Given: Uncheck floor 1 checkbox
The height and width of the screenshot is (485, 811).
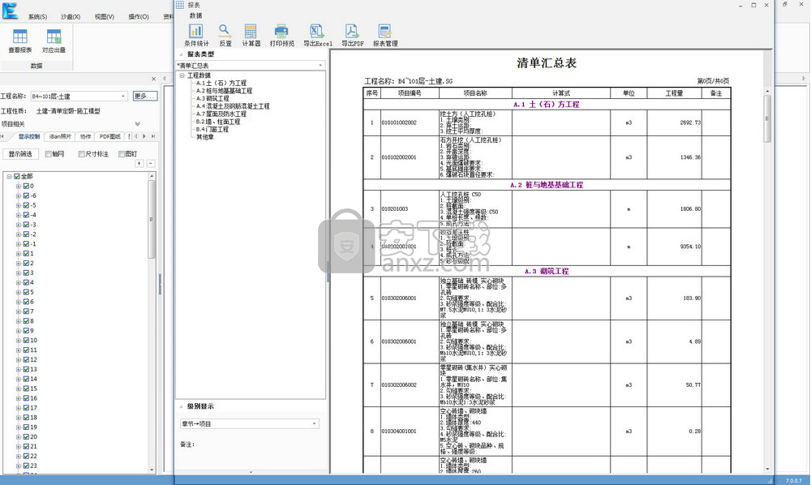Looking at the screenshot, I should (x=27, y=254).
